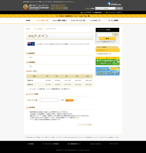Open the help and support procedures link

[91, 13]
